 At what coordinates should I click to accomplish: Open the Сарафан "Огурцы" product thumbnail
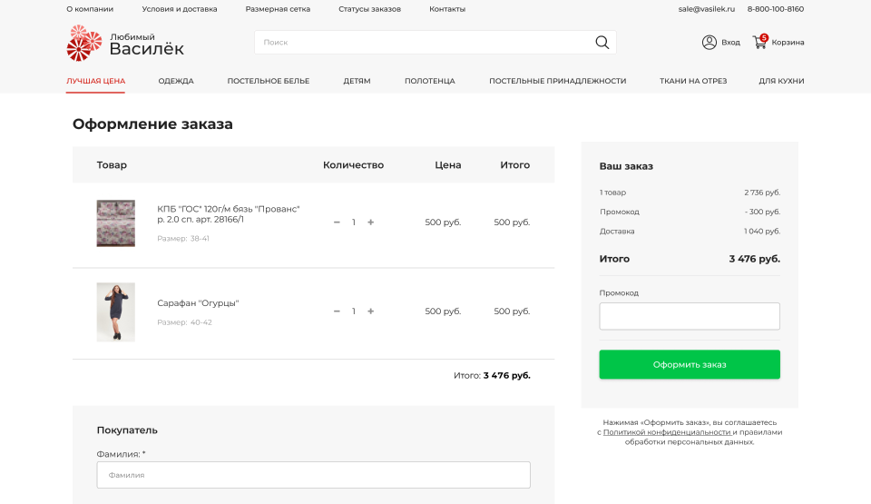116,311
